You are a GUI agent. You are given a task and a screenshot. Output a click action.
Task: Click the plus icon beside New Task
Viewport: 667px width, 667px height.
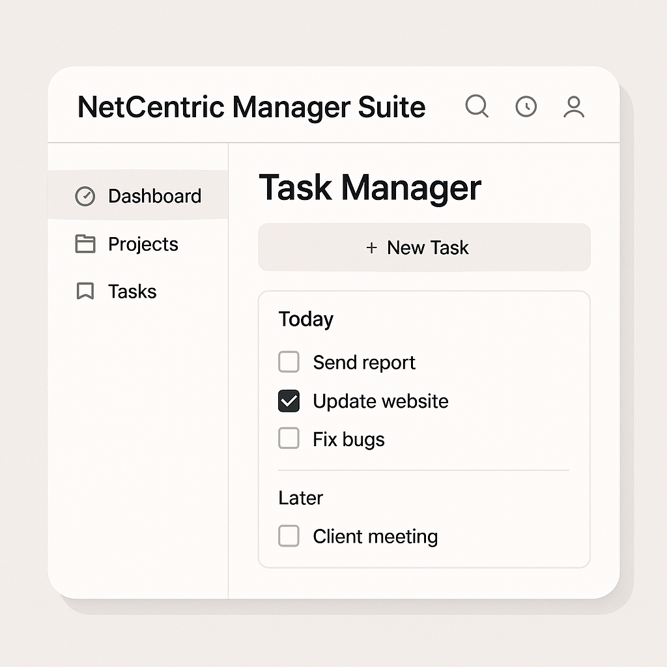(371, 248)
